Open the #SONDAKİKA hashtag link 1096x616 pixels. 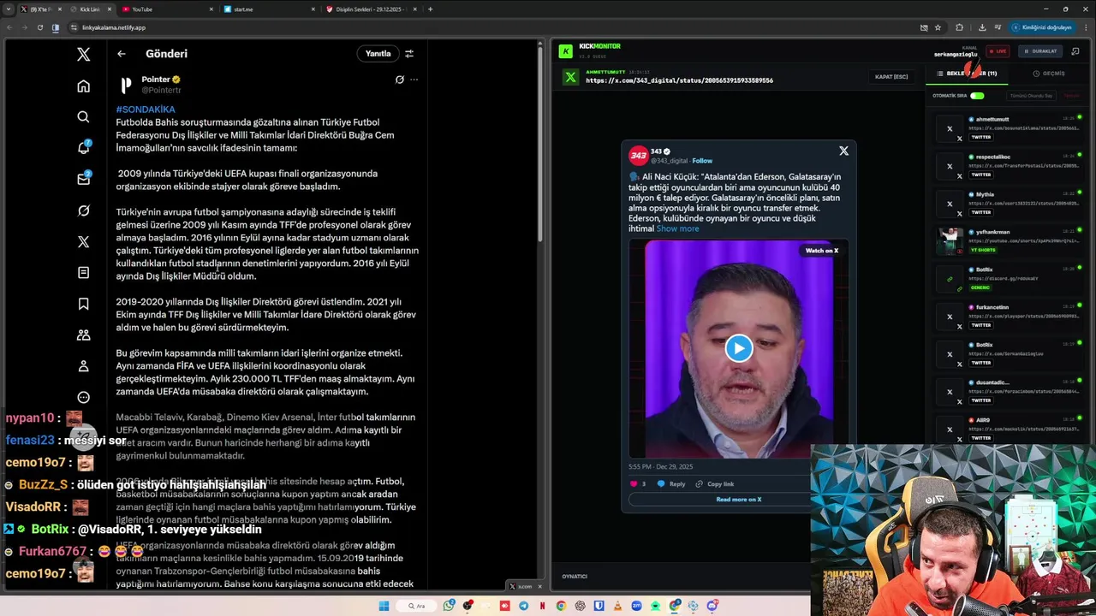pos(146,110)
